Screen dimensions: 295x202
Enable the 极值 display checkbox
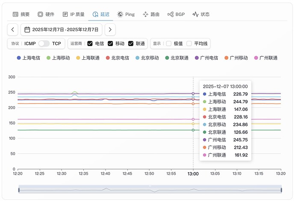(x=169, y=43)
